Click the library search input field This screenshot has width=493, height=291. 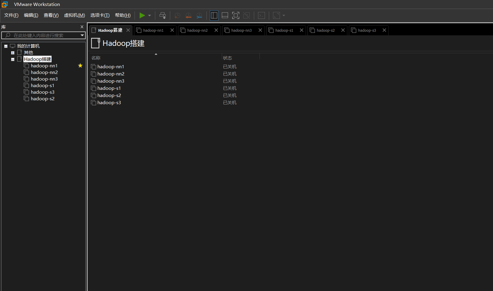tap(42, 35)
